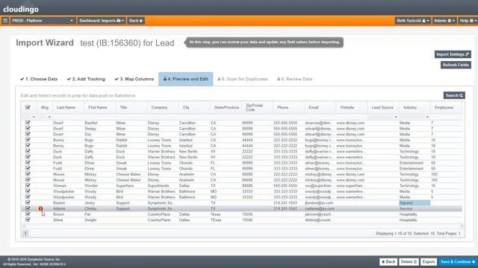Uncheck the Shine Dwight row checkbox

28,220
